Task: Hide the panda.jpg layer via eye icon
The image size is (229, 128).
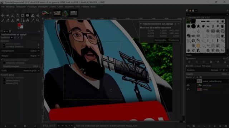Action: click(x=188, y=85)
